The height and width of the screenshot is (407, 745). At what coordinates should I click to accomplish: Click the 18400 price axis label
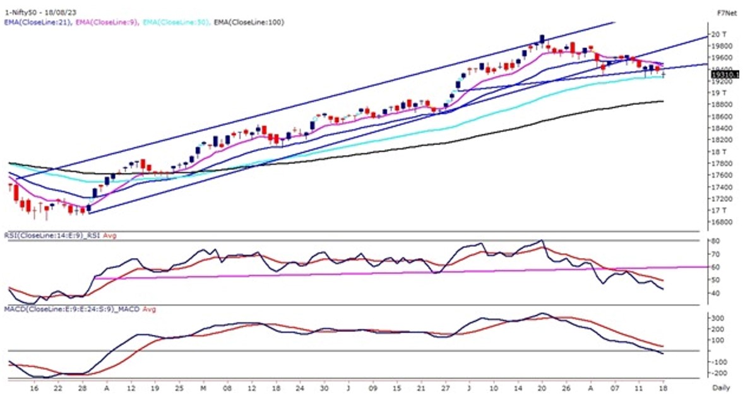tap(721, 128)
